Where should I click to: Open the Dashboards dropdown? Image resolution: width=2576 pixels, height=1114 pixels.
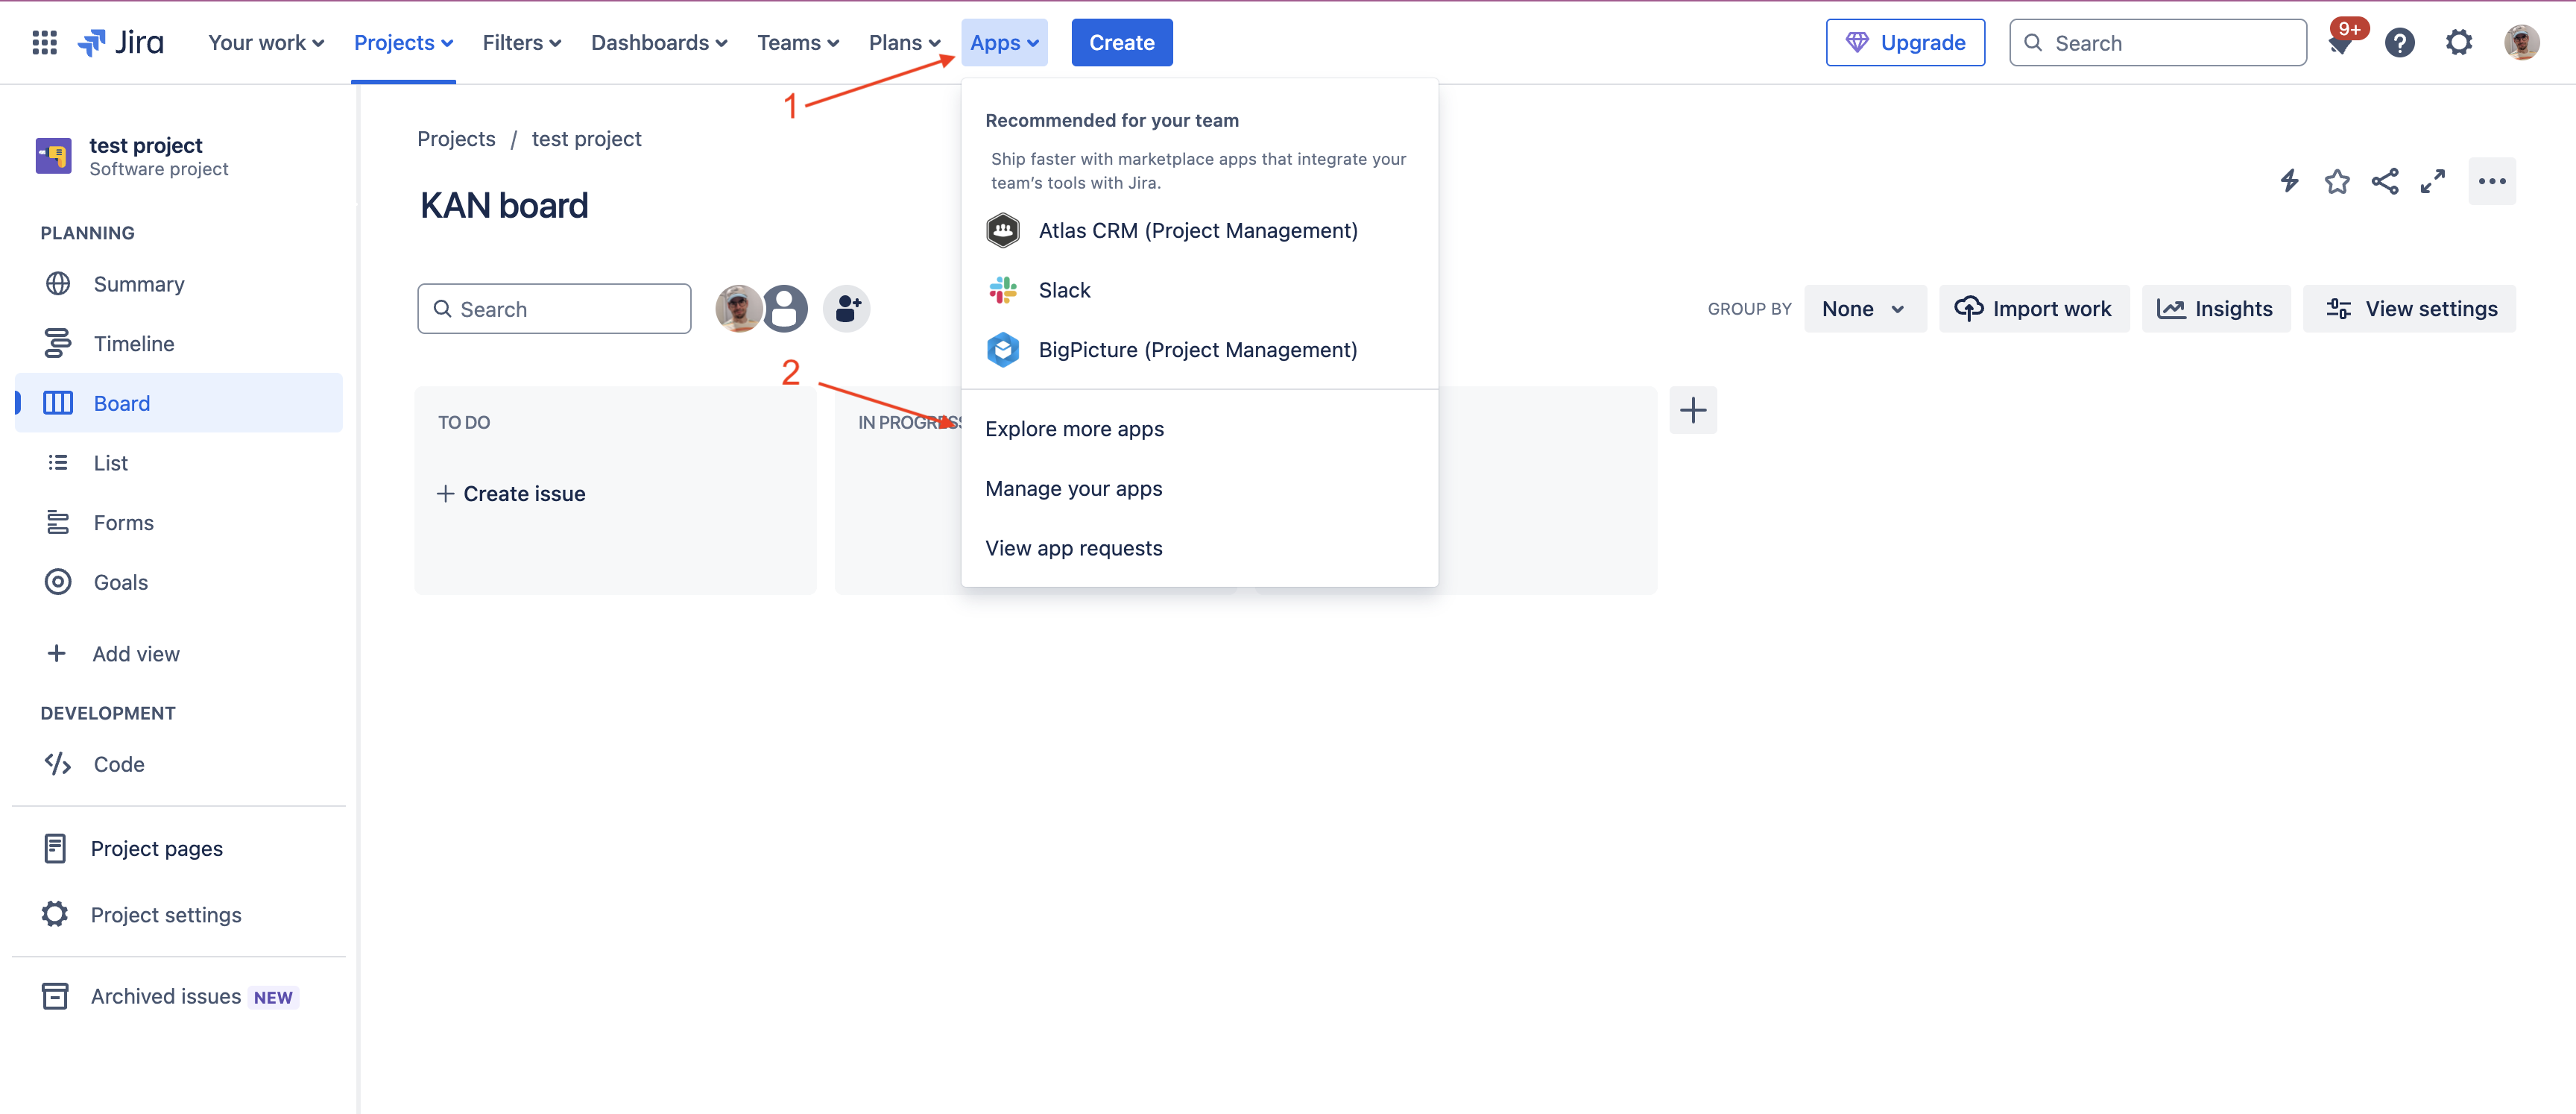pyautogui.click(x=659, y=43)
